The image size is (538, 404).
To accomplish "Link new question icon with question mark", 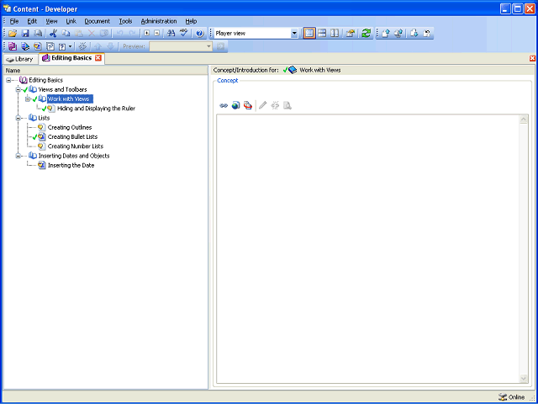I will point(61,46).
